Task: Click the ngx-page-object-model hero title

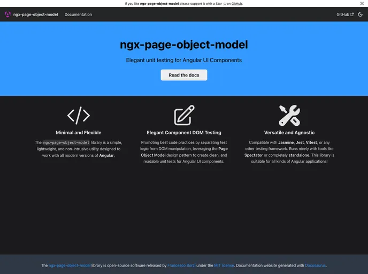Action: [184, 44]
